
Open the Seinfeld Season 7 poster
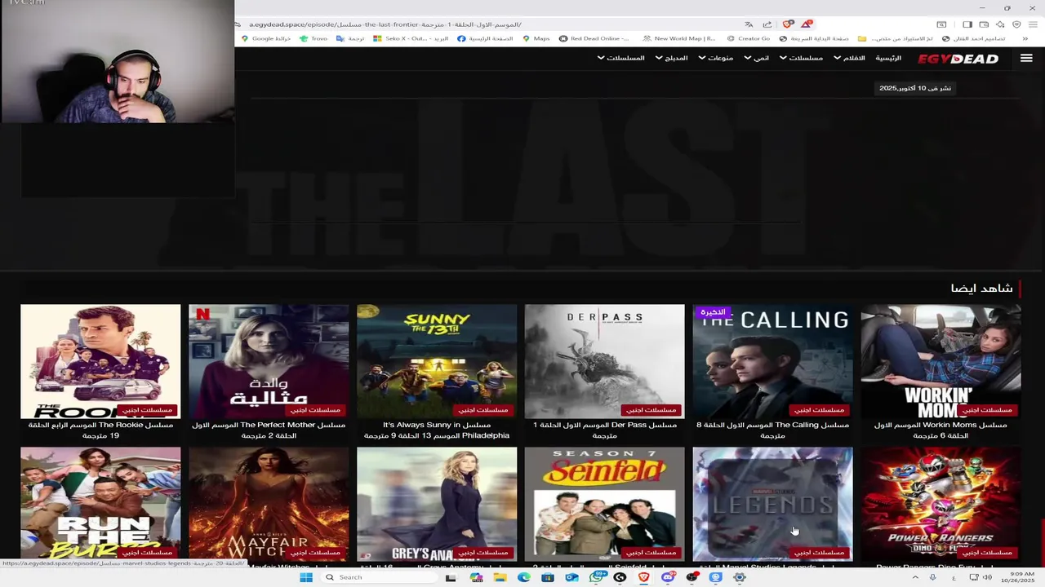605,504
